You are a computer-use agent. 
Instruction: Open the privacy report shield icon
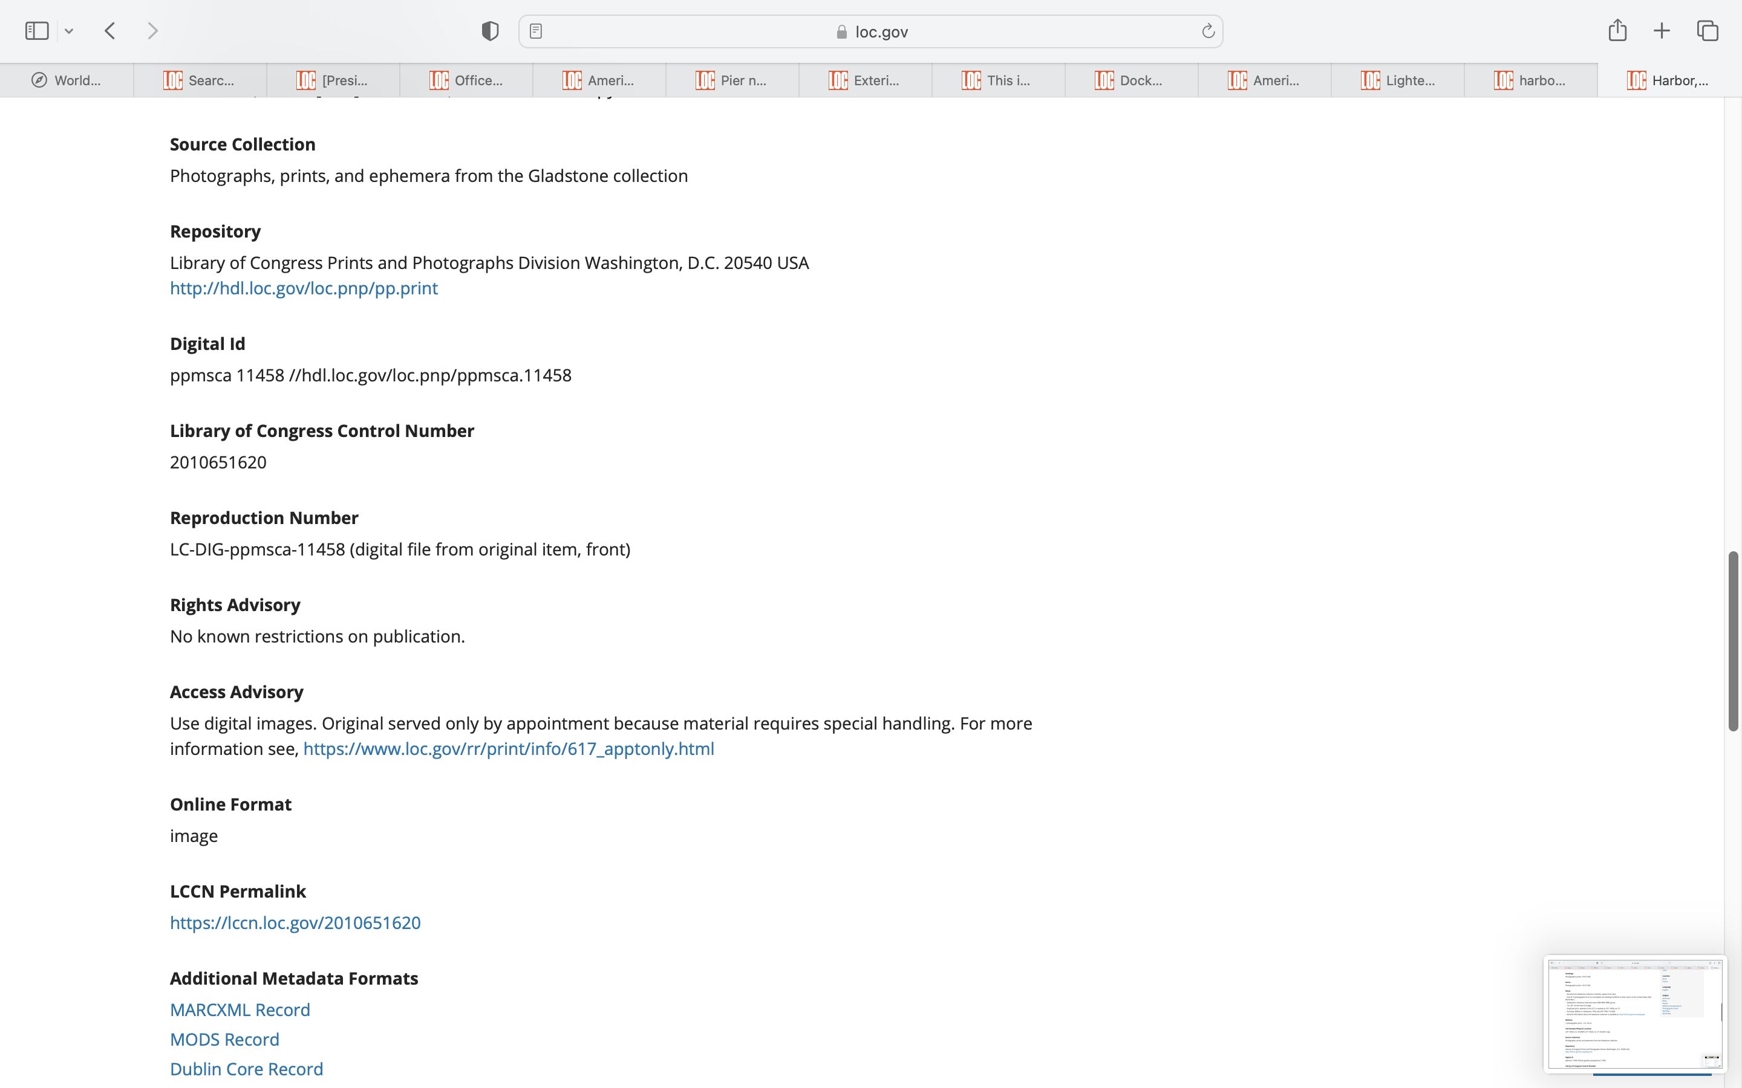coord(490,31)
